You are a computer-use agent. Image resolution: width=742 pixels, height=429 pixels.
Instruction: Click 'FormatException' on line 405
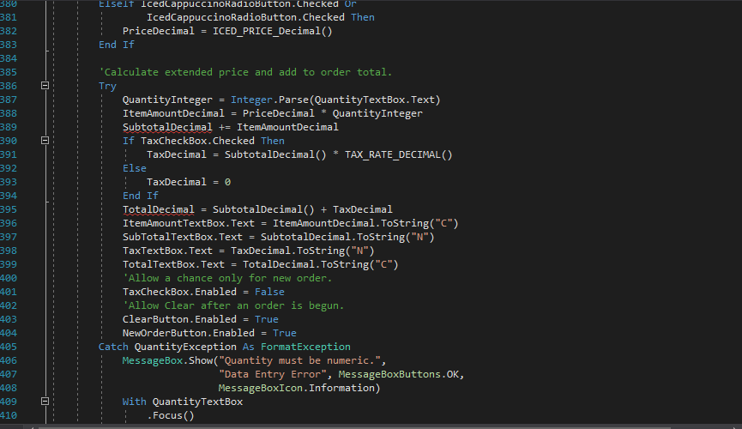click(x=305, y=347)
